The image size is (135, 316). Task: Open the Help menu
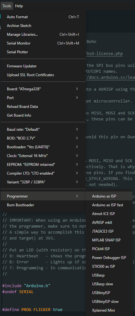pyautogui.click(x=19, y=6)
